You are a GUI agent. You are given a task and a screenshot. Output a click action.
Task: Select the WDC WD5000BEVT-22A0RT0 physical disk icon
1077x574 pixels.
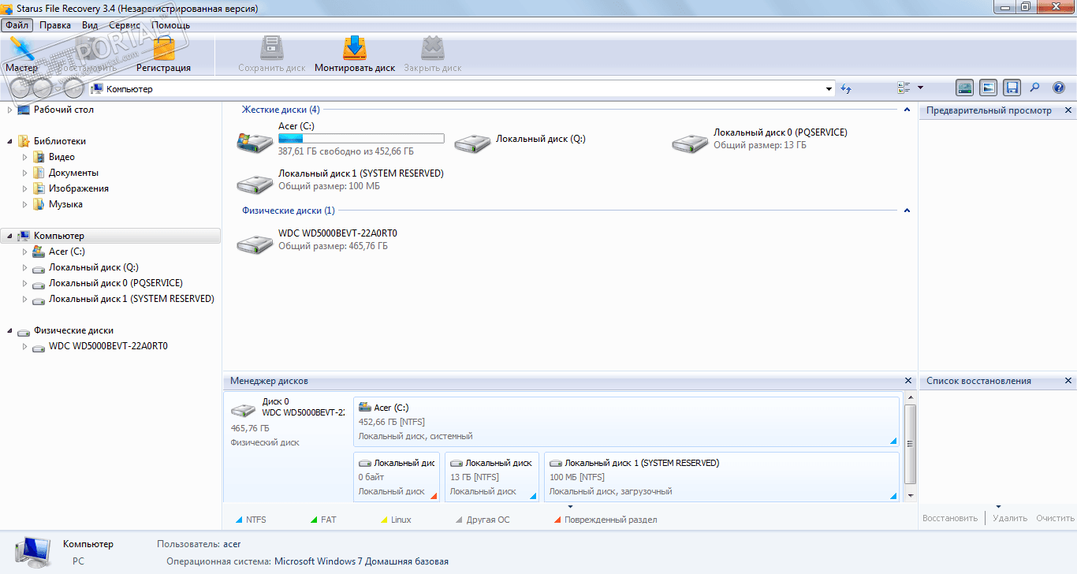coord(254,243)
